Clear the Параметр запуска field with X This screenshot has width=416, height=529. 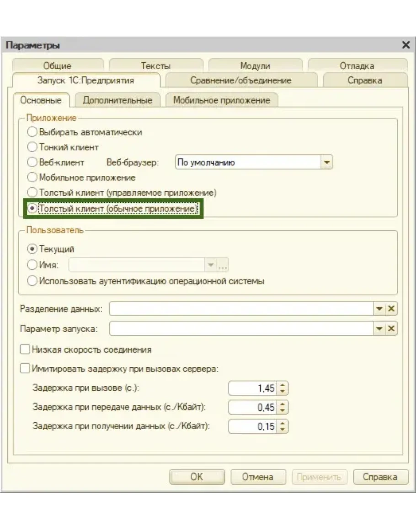tap(391, 329)
